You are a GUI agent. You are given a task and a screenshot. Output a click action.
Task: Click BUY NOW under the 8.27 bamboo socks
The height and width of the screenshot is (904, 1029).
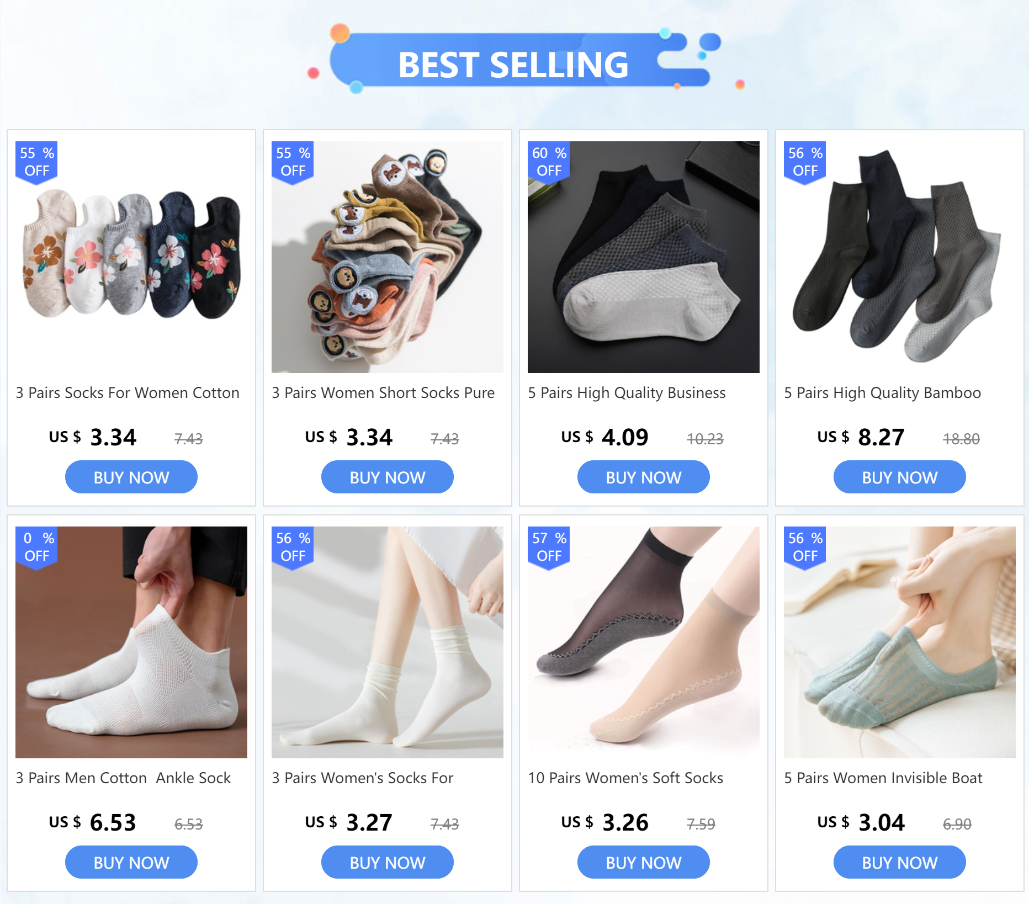point(900,477)
